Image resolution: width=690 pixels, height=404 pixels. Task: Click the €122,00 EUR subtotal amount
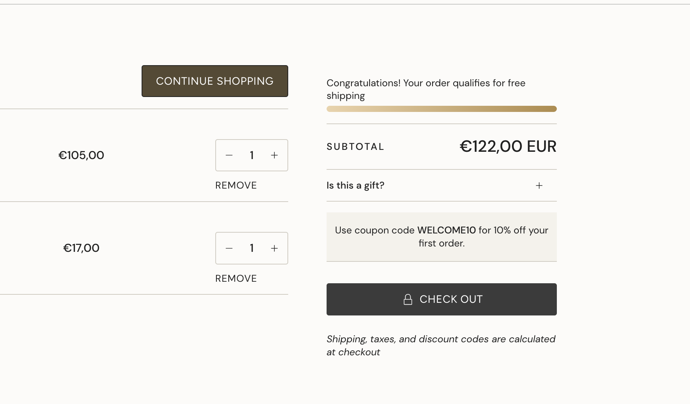[508, 146]
